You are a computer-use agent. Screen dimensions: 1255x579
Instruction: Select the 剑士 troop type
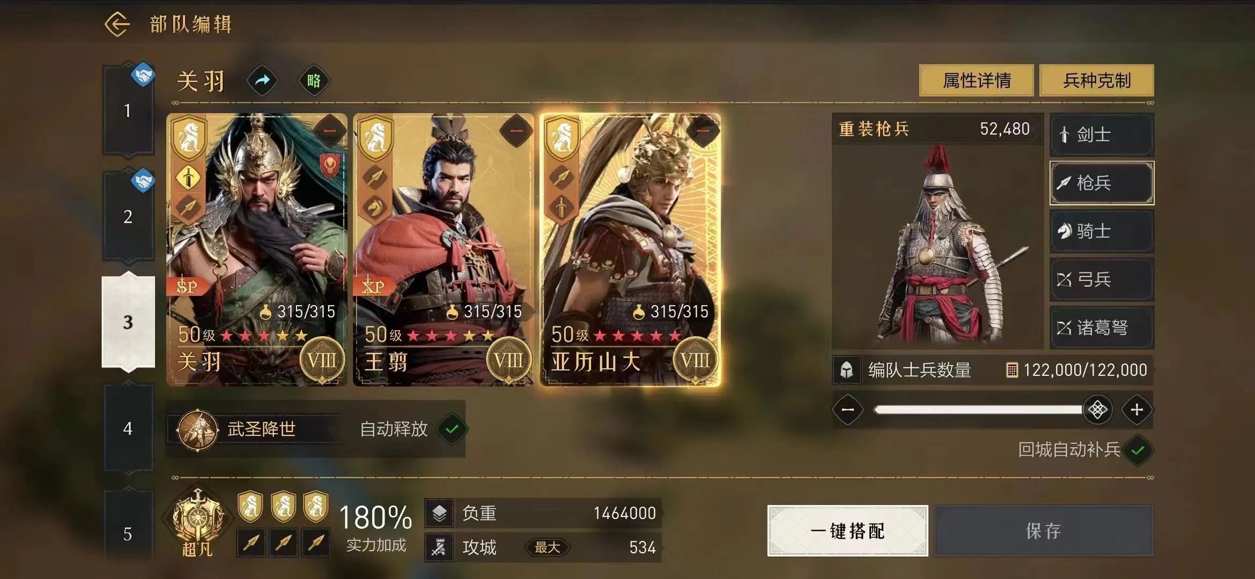(1102, 135)
